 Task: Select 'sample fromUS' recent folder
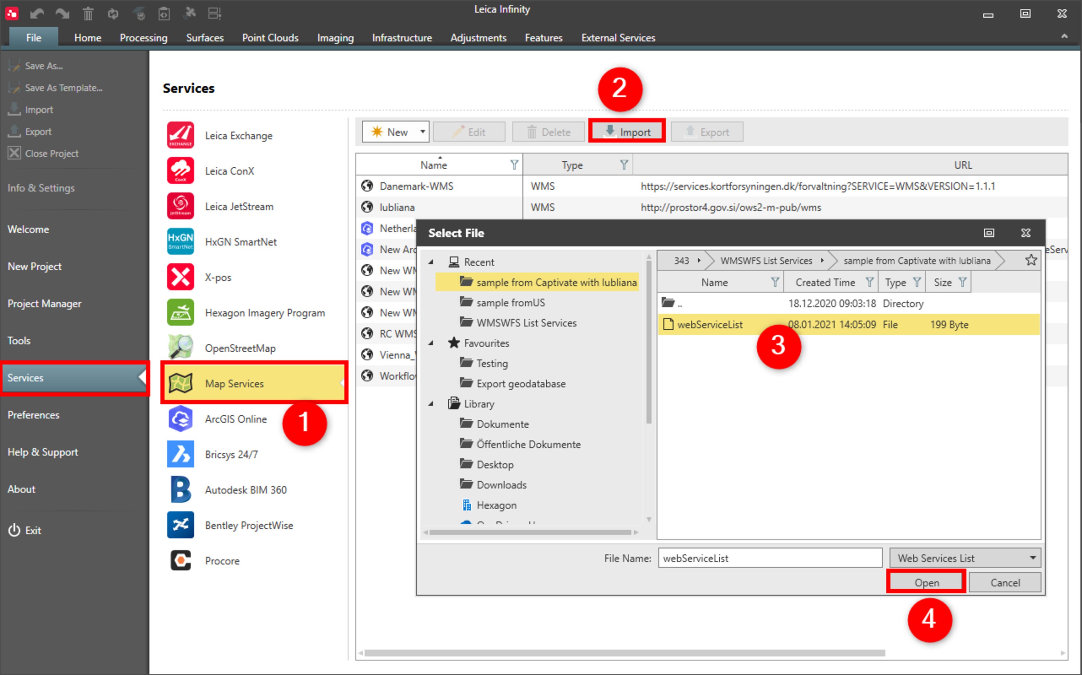(510, 302)
